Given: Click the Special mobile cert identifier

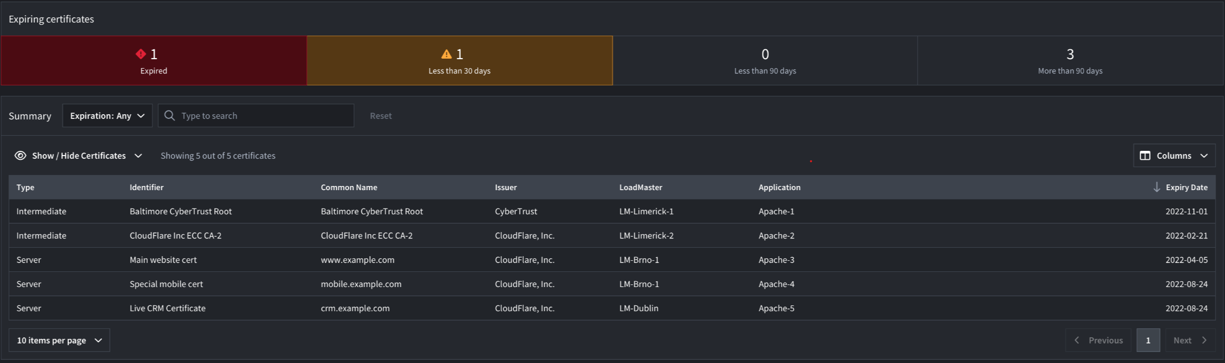Looking at the screenshot, I should point(166,284).
